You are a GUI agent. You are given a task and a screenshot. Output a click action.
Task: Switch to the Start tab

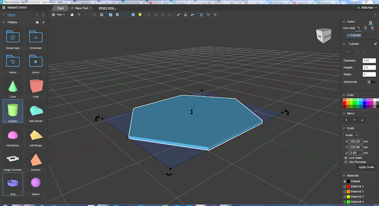click(x=61, y=8)
